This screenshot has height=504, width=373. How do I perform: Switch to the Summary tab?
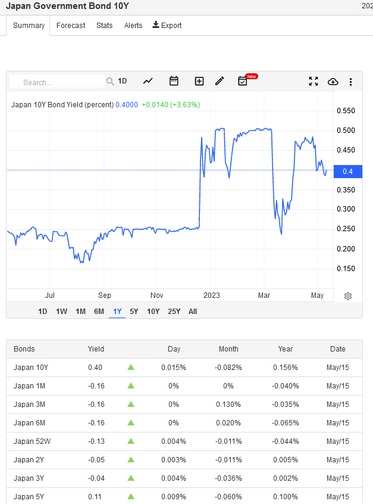tap(29, 26)
